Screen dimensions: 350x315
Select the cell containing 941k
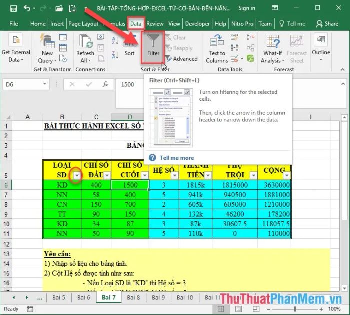click(x=195, y=195)
